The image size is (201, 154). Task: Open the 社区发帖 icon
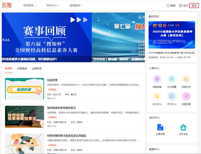point(183,127)
